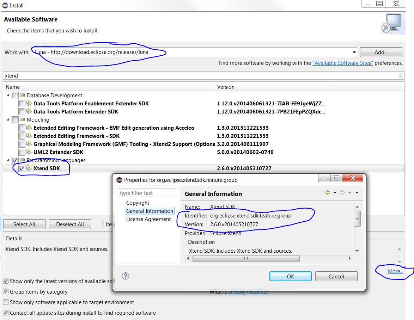Click right scroll arrow in Properties horizontal scrollbar
Image resolution: width=414 pixels, height=320 pixels.
pyautogui.click(x=349, y=258)
